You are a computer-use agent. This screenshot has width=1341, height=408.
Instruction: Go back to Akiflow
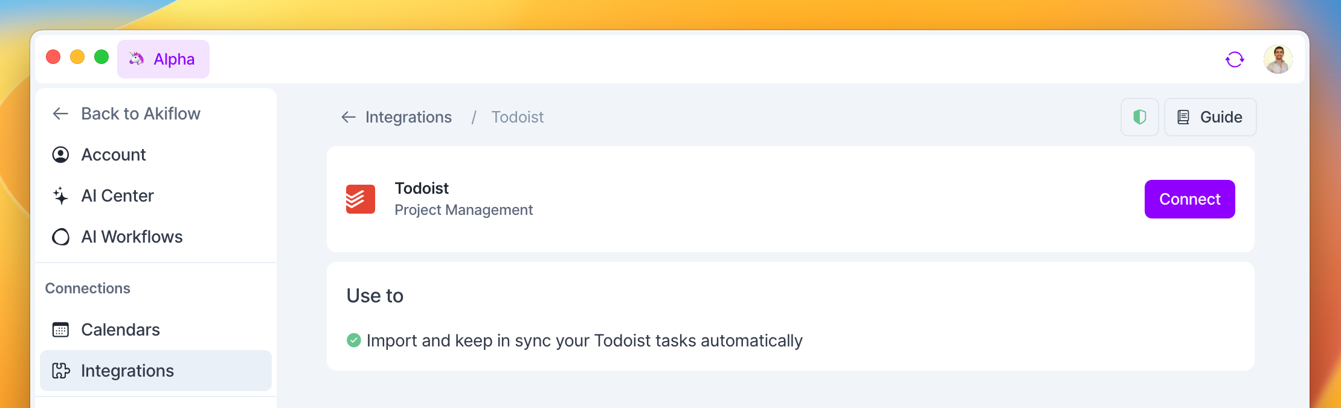pyautogui.click(x=126, y=113)
